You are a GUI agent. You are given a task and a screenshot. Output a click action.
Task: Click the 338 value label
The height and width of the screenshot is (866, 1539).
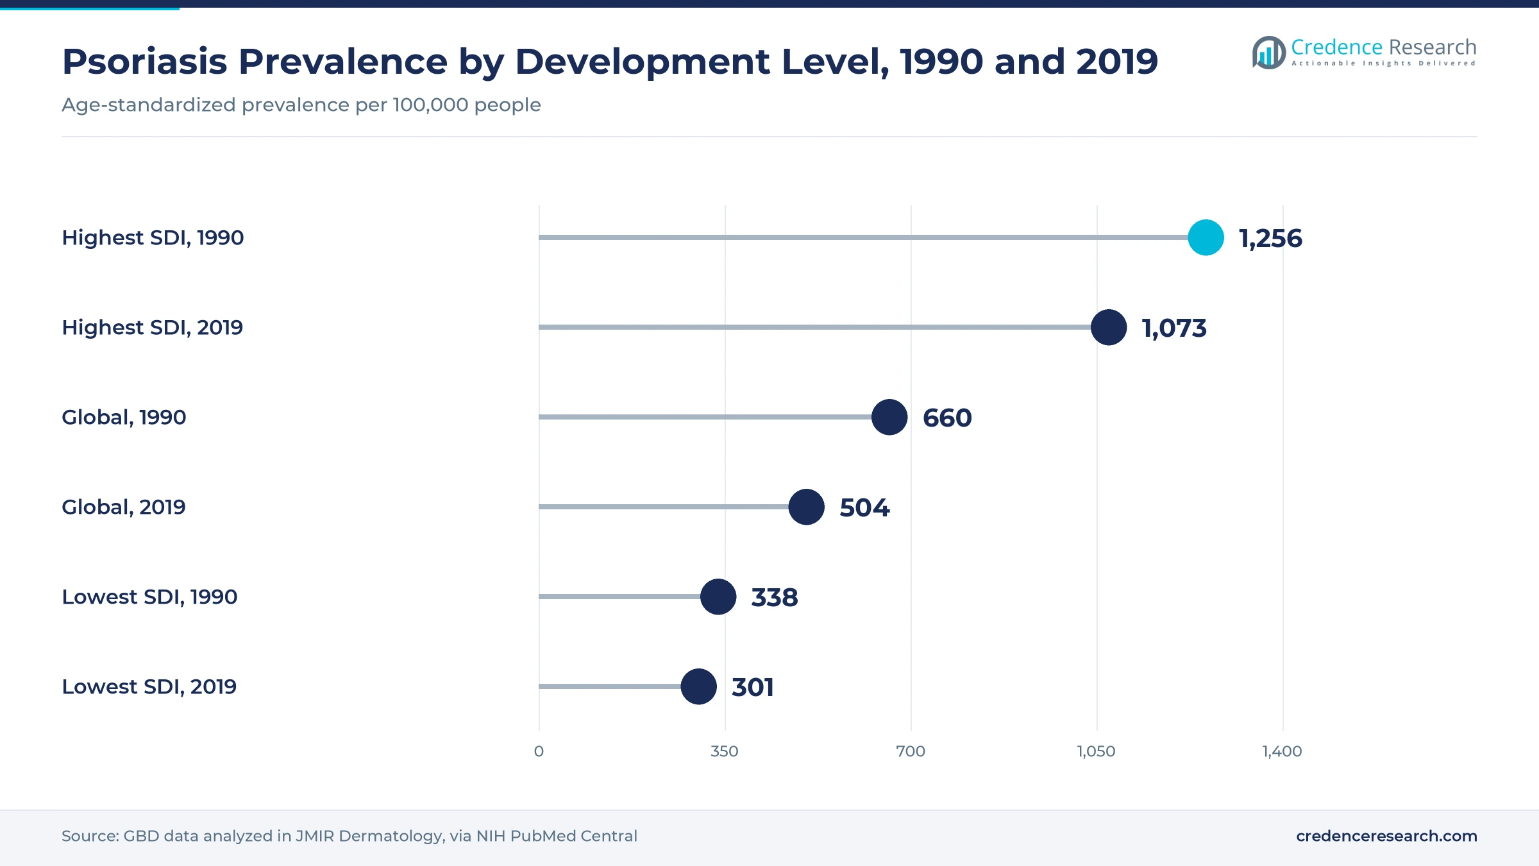click(775, 598)
